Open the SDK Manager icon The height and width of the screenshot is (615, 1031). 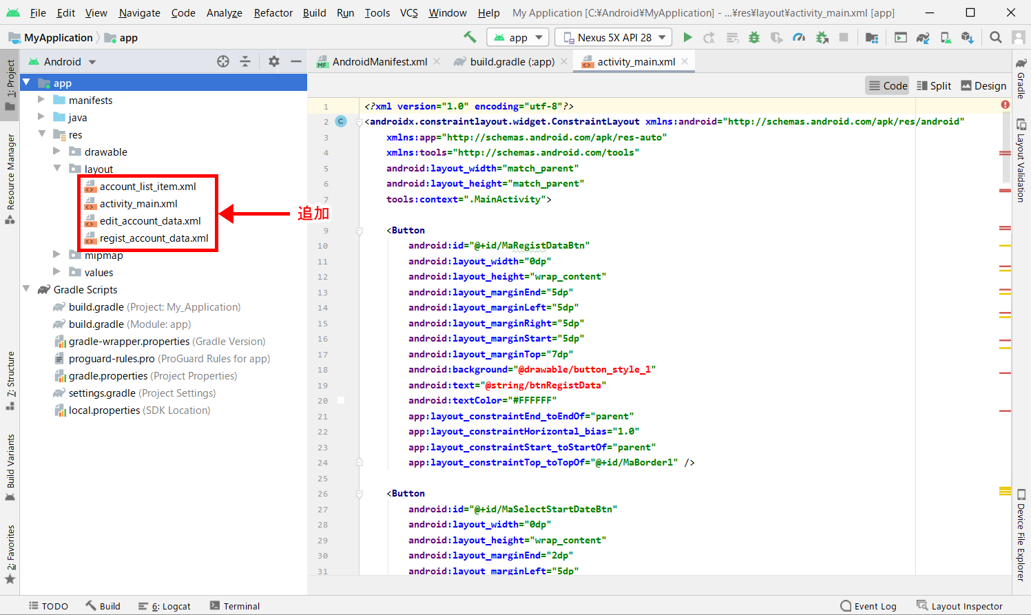click(x=968, y=37)
